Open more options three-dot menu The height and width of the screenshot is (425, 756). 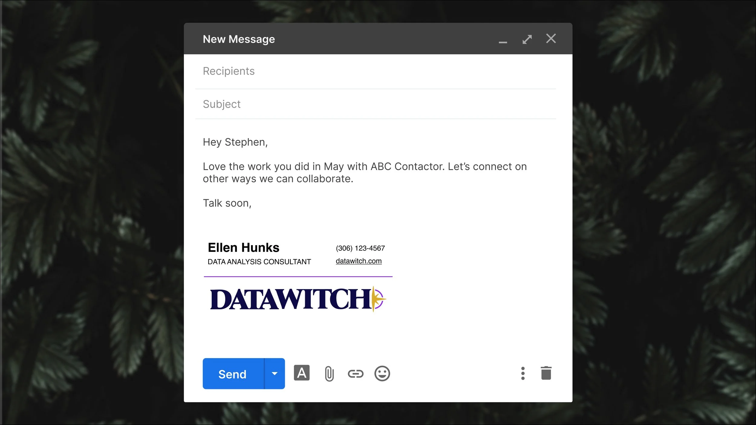click(523, 373)
